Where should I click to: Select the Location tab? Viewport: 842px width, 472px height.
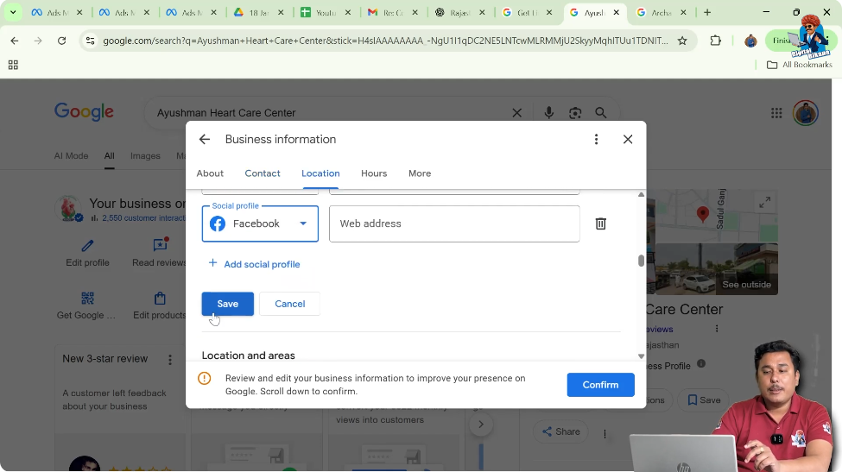(320, 173)
